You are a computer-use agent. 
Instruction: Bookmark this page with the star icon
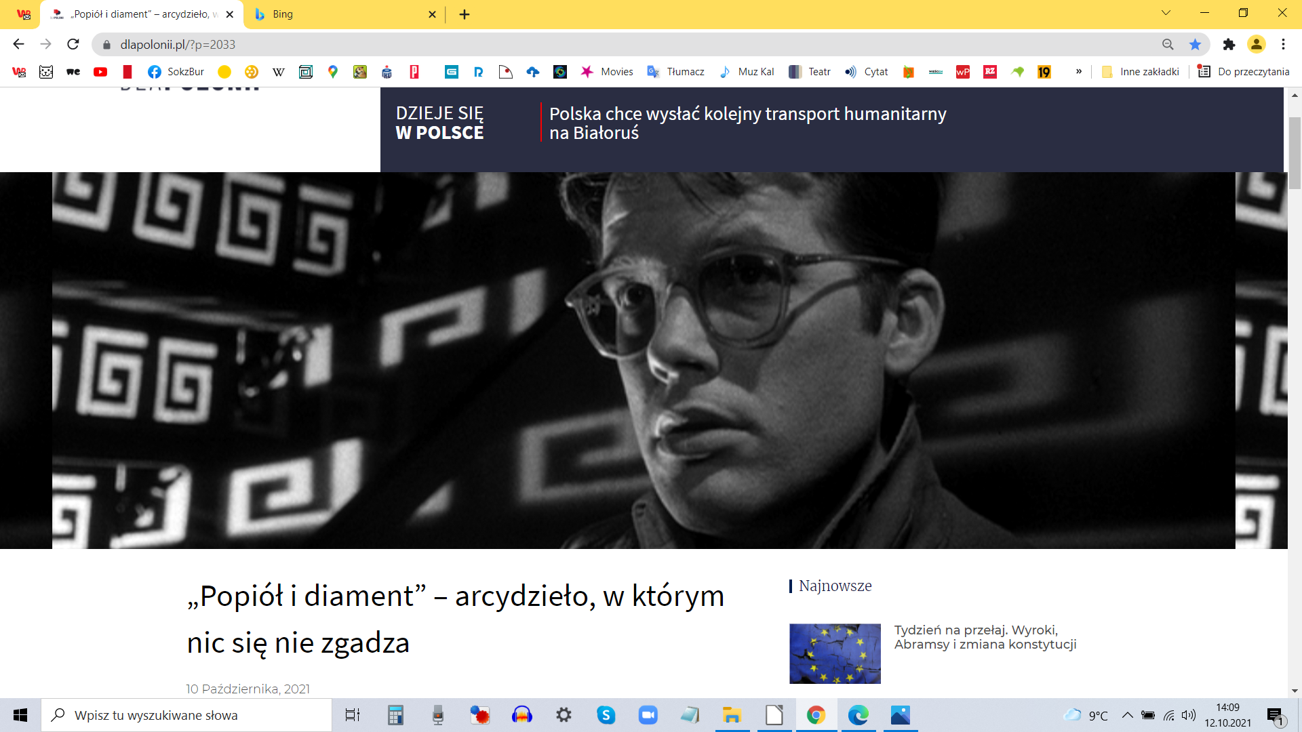click(1195, 44)
